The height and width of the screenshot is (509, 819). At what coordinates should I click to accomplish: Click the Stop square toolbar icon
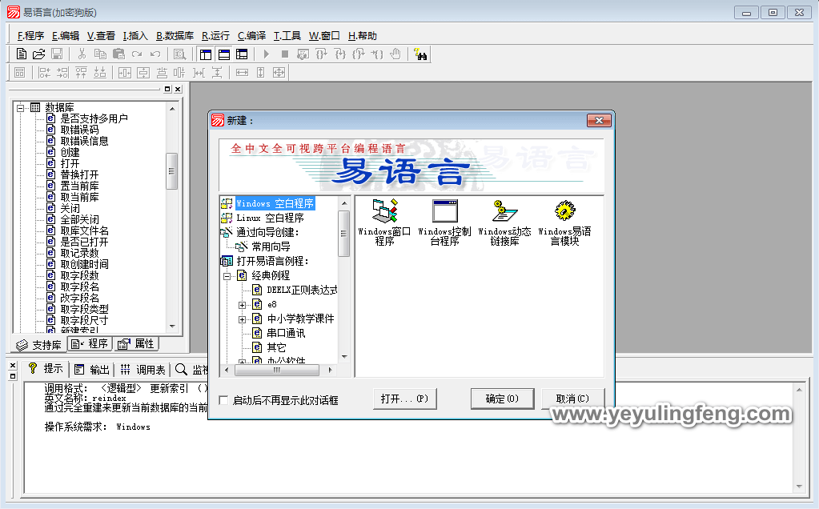(285, 54)
